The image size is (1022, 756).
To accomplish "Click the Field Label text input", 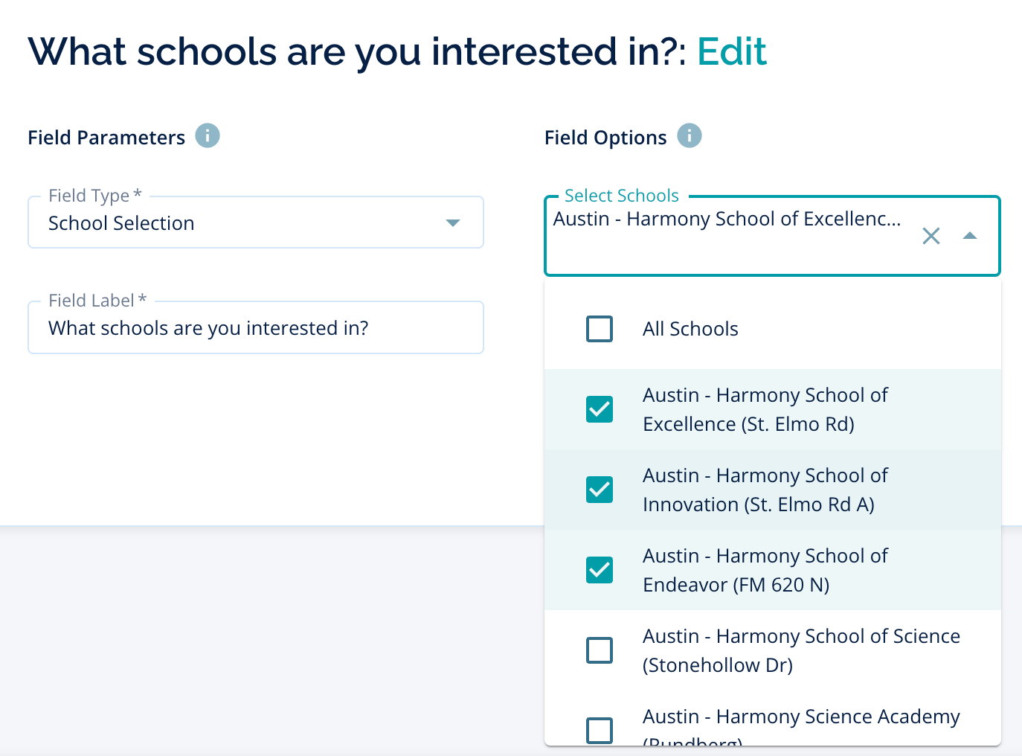I will 256,328.
